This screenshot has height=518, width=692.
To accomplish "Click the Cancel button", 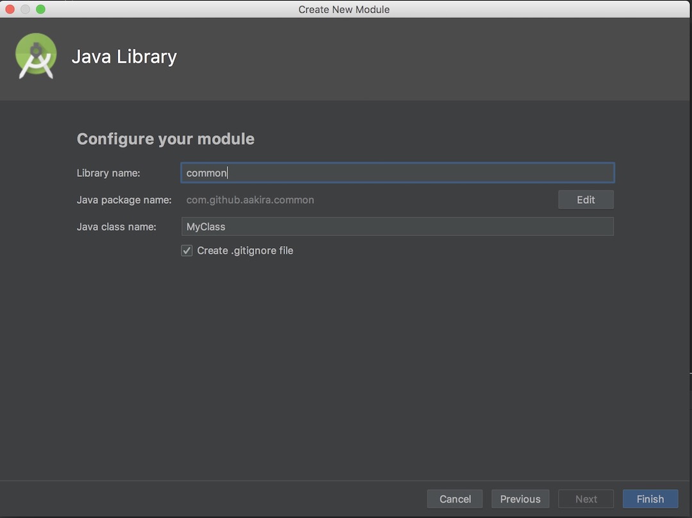I will coord(455,499).
